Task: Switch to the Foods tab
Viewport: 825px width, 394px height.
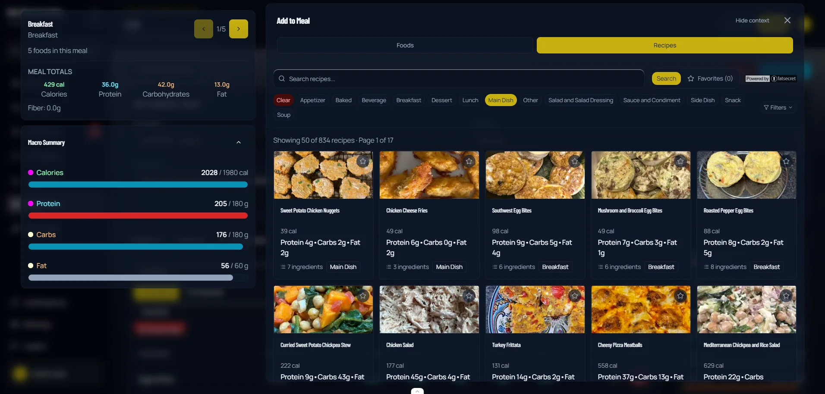Action: point(405,45)
